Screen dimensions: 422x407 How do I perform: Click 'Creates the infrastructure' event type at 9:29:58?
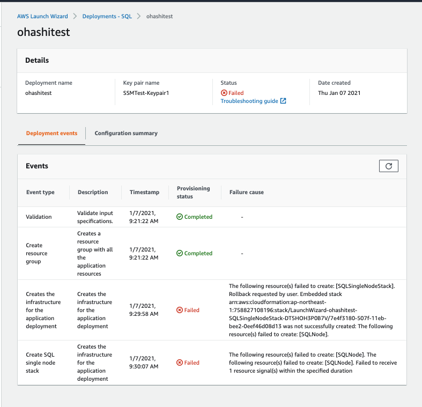43,310
